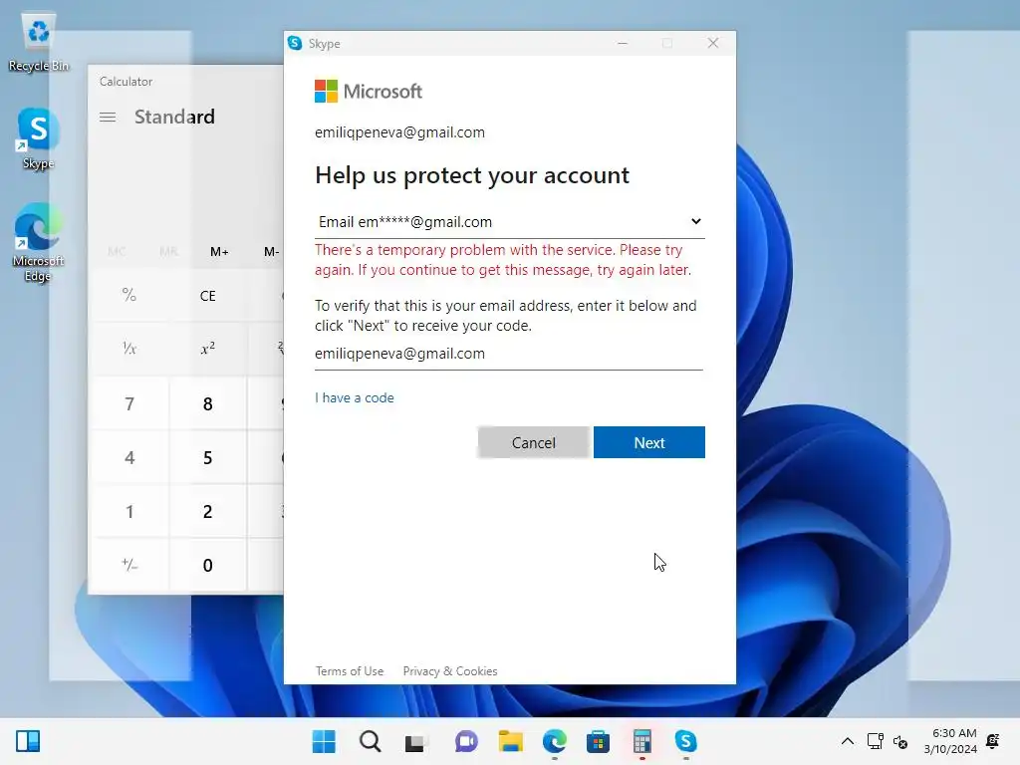The width and height of the screenshot is (1020, 765).
Task: Click 'Help us protect your account' heading
Action: (472, 175)
